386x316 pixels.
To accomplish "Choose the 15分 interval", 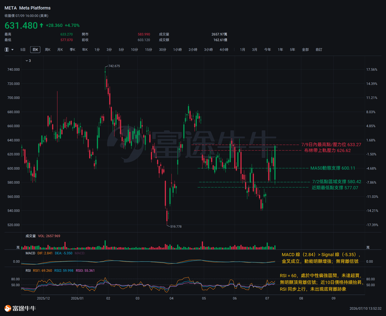I will point(149,50).
